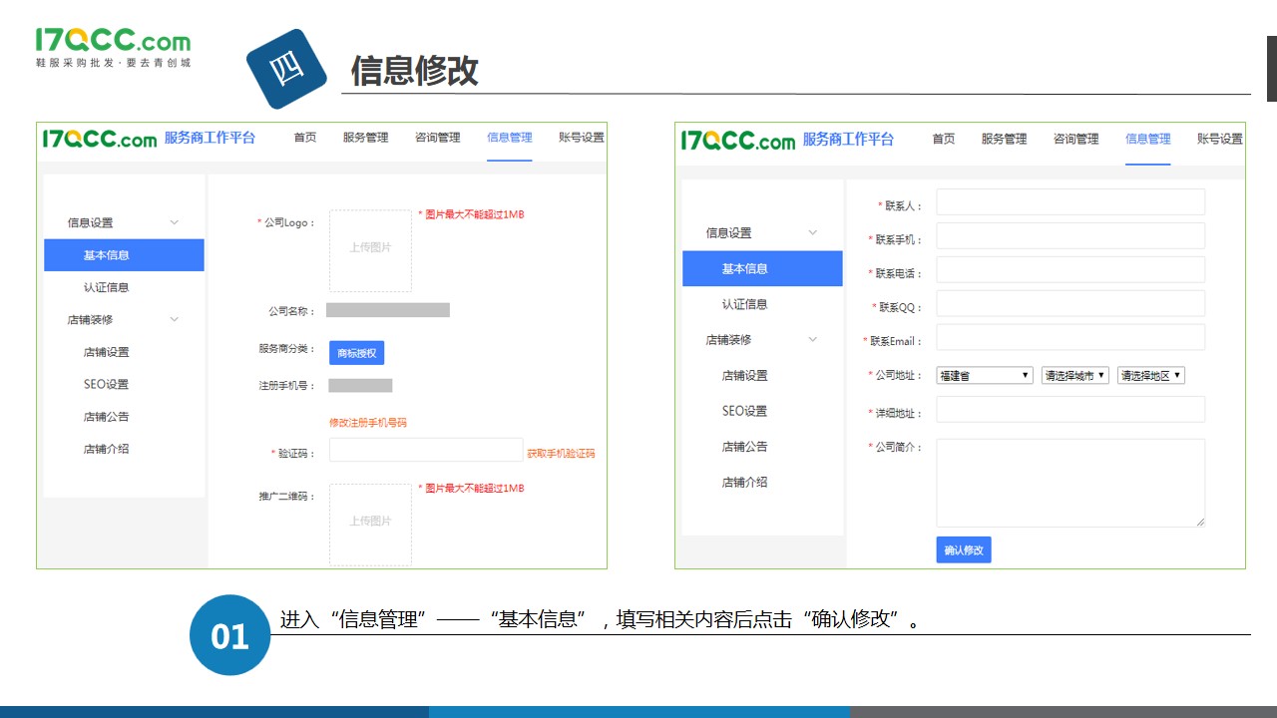This screenshot has width=1277, height=718.
Task: Click the blue "01" step circle
Action: point(229,635)
